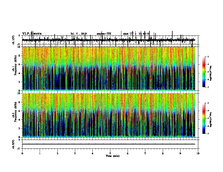Click the "-7" label on ch.2 colorbar

click(x=208, y=133)
